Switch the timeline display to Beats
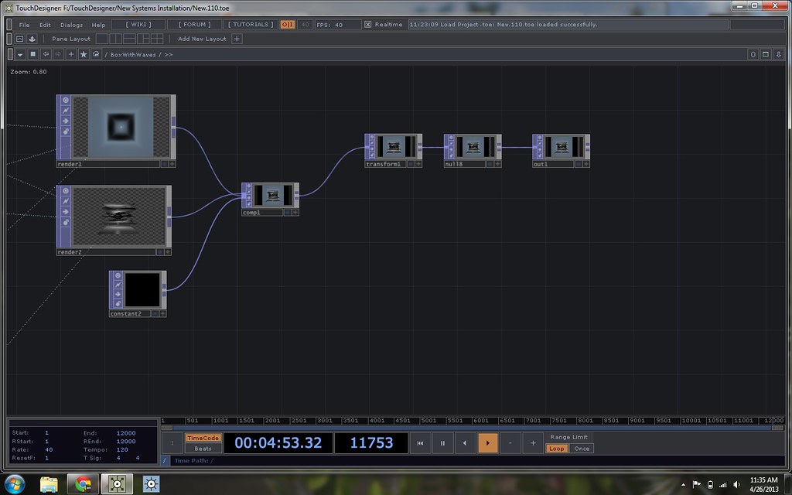Image resolution: width=792 pixels, height=495 pixels. [203, 449]
